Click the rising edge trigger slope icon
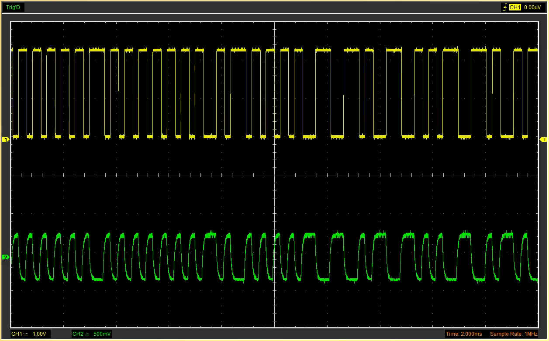549x341 pixels. point(505,7)
